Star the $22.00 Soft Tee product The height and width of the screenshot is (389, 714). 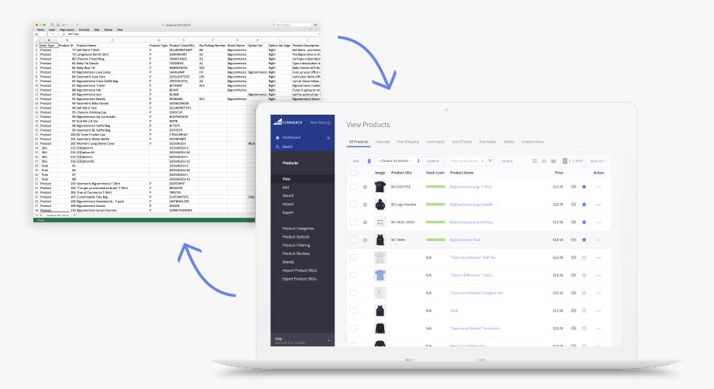(x=584, y=257)
